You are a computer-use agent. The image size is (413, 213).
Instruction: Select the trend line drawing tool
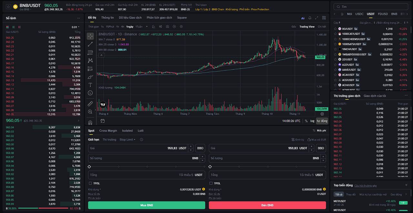point(90,44)
